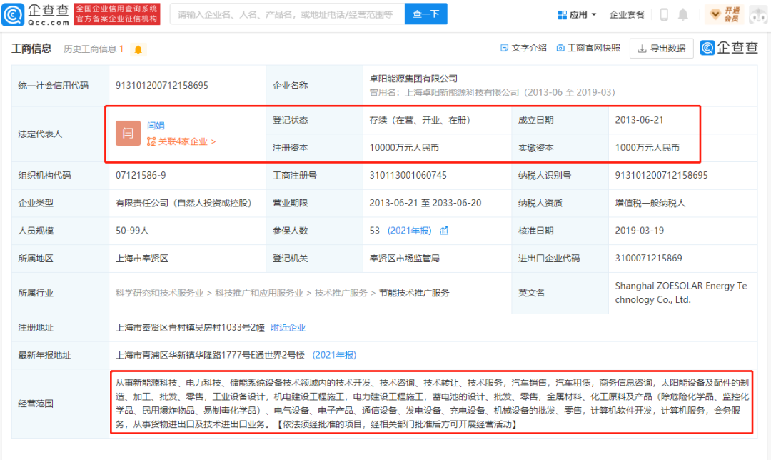Select the company type 有限责任公司 text
This screenshot has width=771, height=460.
pos(183,203)
